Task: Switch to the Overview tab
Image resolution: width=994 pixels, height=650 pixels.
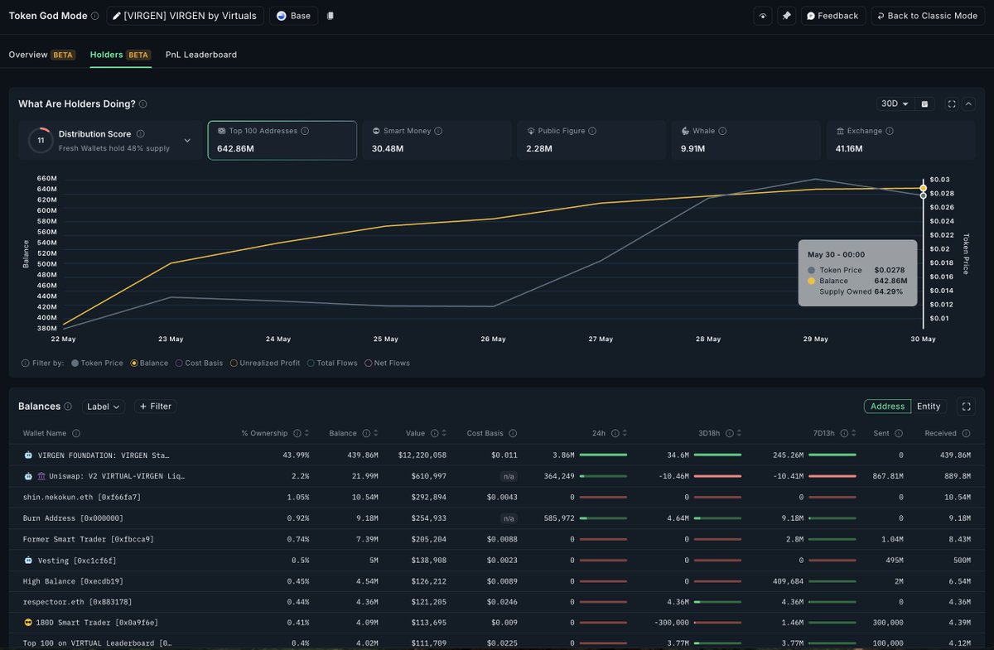Action: (x=41, y=55)
